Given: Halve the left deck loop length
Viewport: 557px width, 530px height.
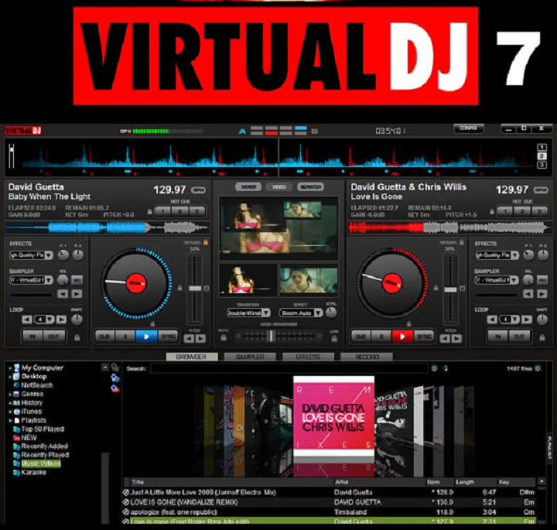Looking at the screenshot, I should point(27,320).
